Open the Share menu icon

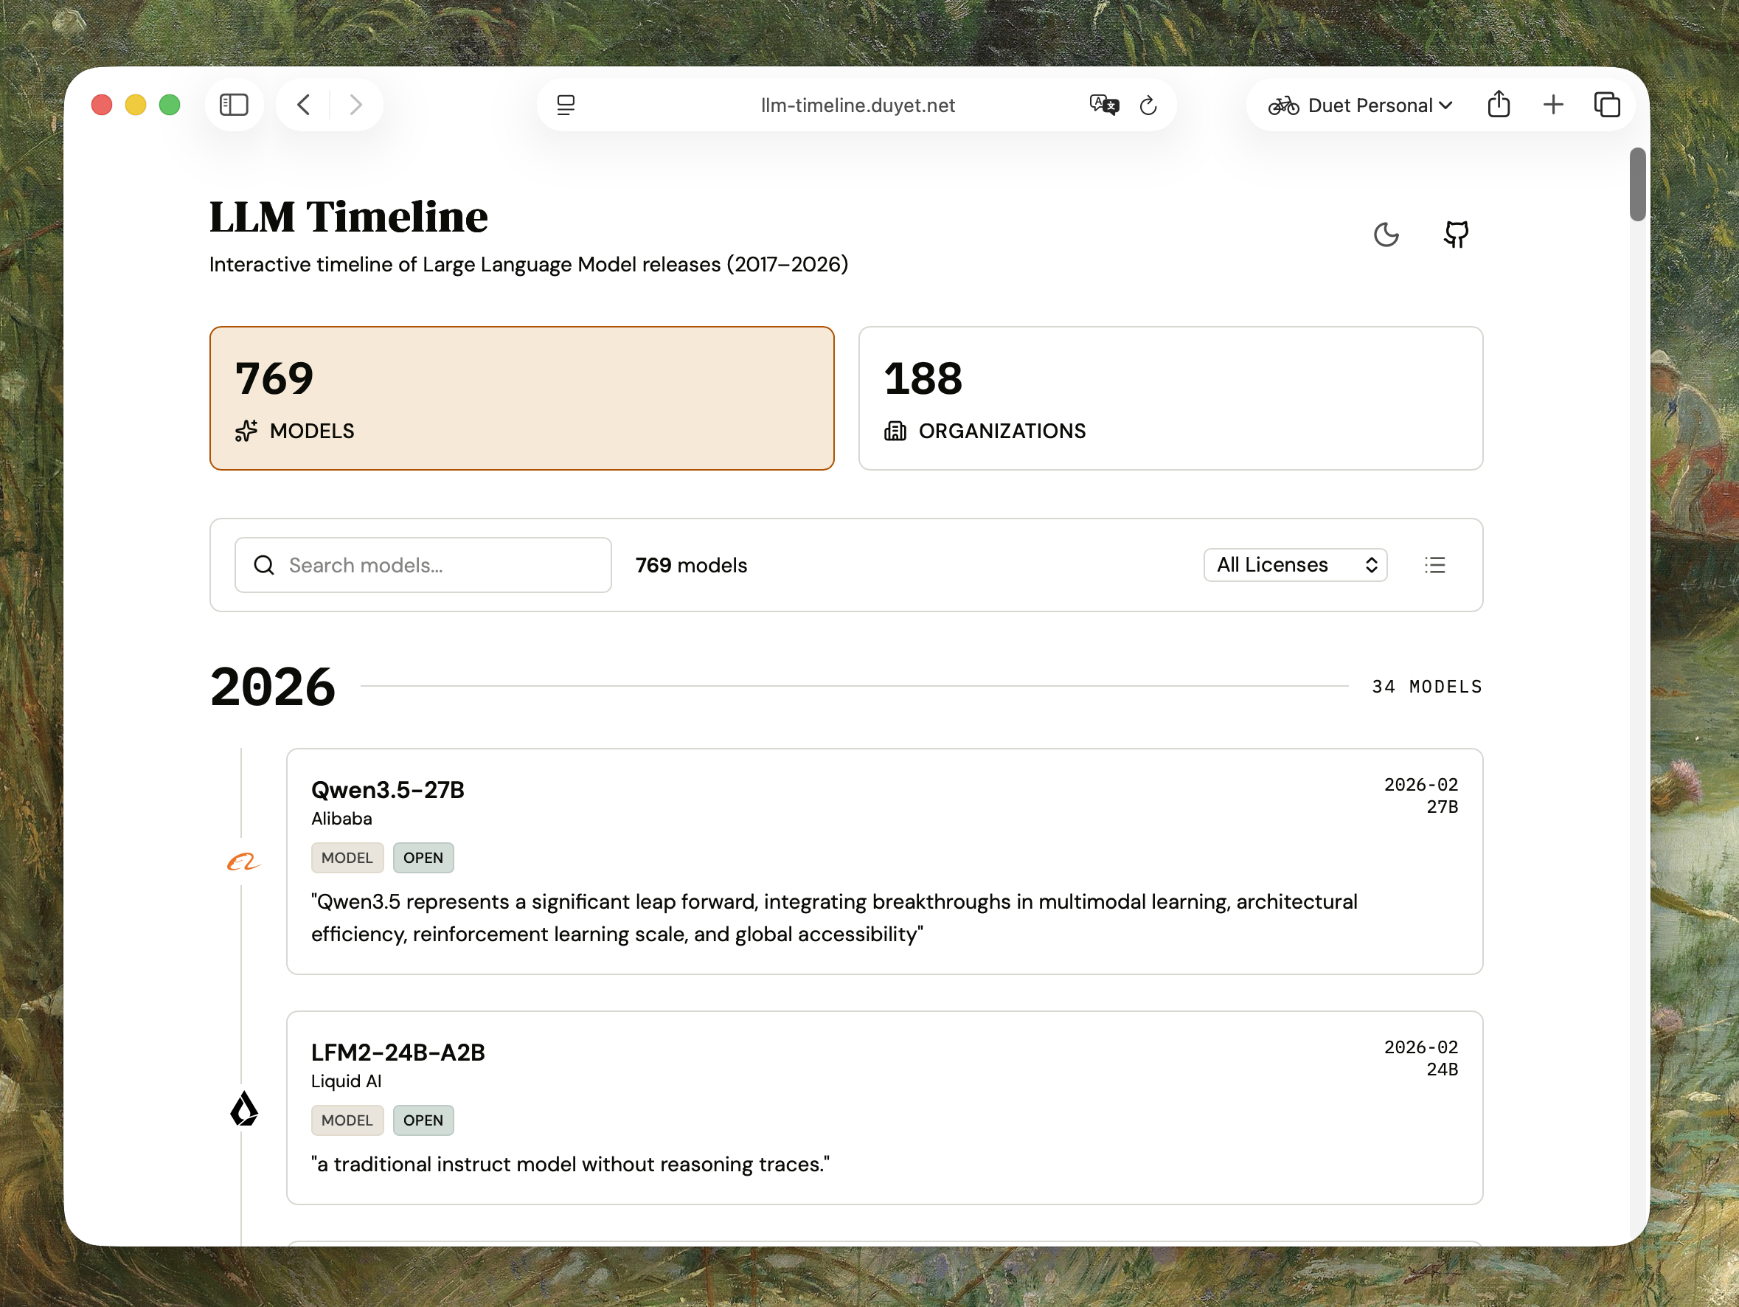pos(1499,104)
